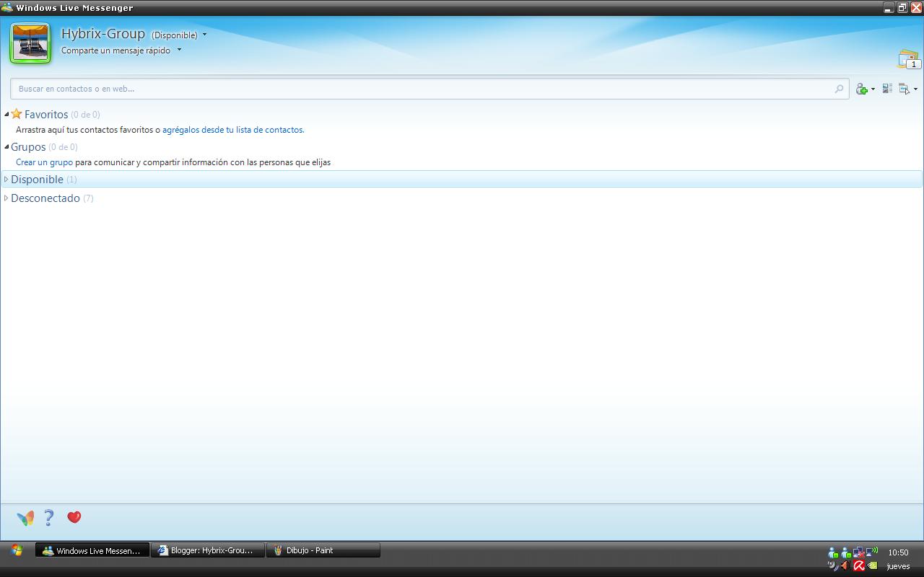Open the add contact dropdown arrow

pyautogui.click(x=873, y=89)
